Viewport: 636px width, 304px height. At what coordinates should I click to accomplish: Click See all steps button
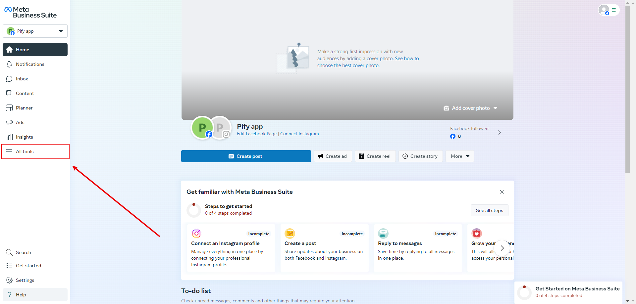pyautogui.click(x=489, y=210)
